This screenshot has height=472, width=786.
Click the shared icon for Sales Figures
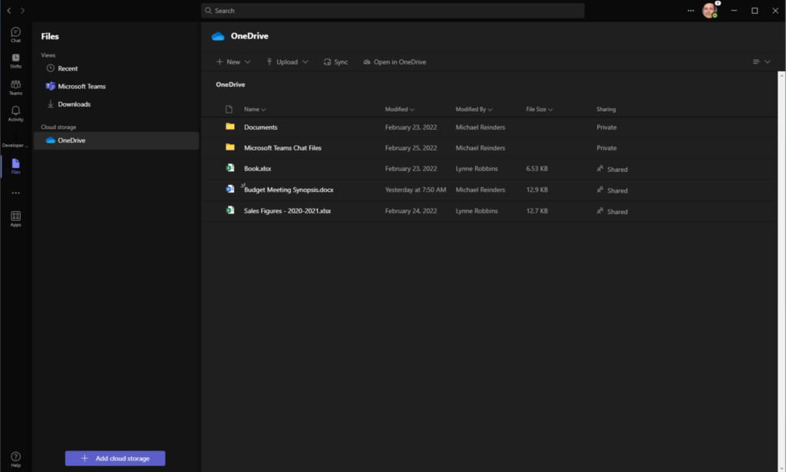600,211
